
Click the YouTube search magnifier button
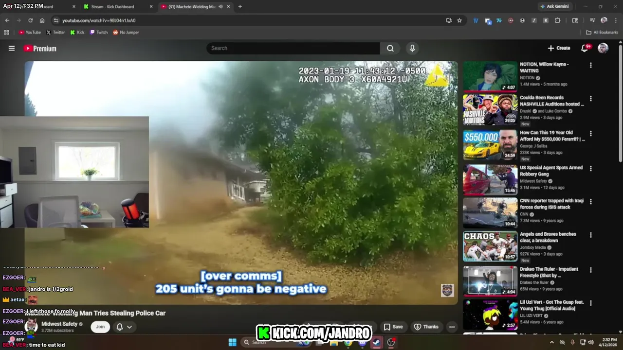coord(390,48)
